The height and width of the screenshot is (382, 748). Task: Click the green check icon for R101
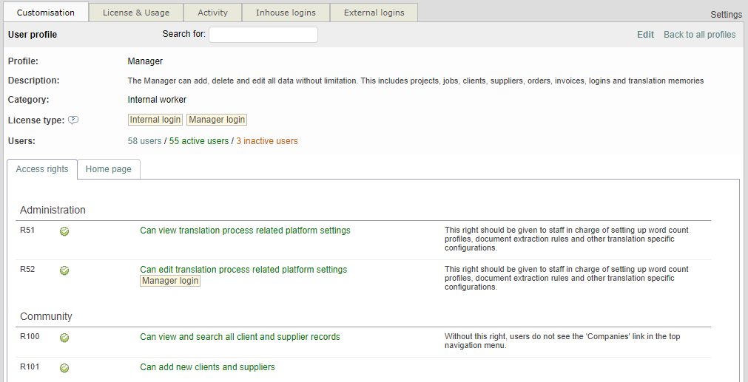(x=64, y=368)
